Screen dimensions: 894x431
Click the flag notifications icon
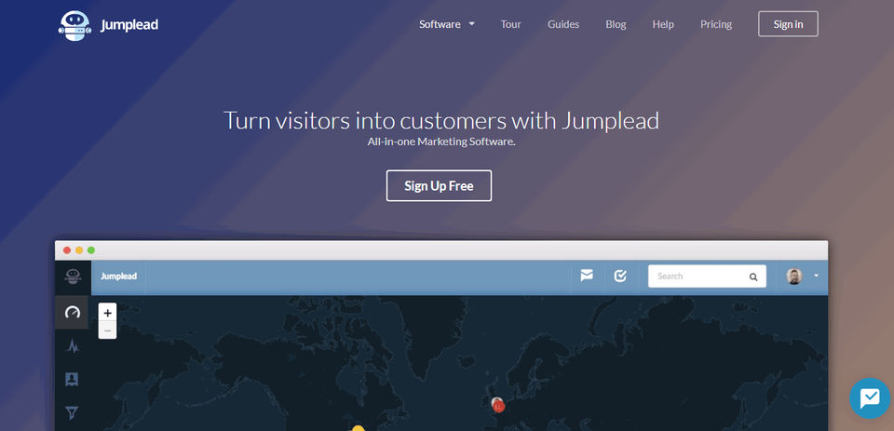click(587, 276)
